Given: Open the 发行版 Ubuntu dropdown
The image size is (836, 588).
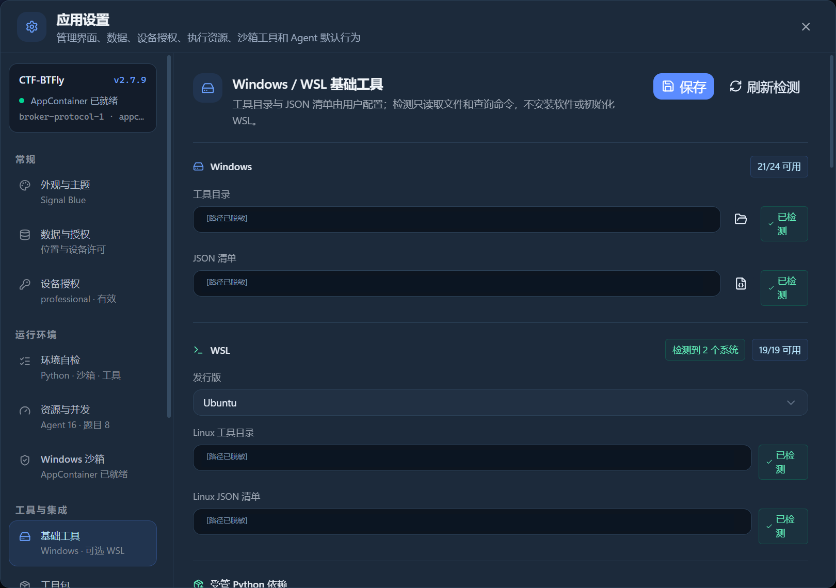Looking at the screenshot, I should [500, 403].
